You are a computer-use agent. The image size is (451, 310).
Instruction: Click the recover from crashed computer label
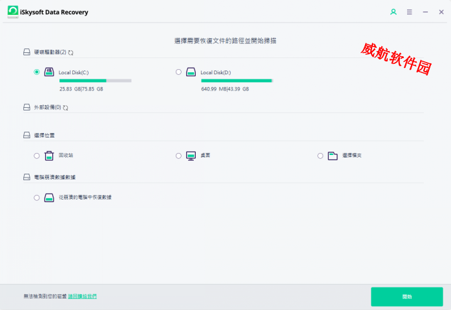point(85,197)
